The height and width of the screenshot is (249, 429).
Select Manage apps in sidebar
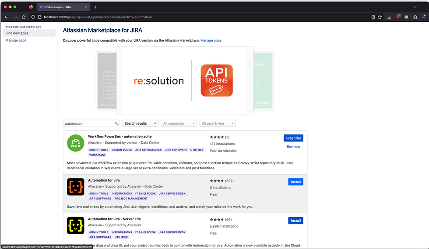[x=16, y=40]
